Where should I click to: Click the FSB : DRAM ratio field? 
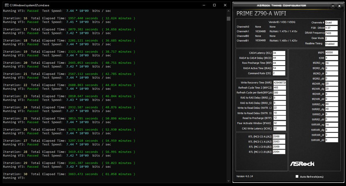(x=331, y=28)
